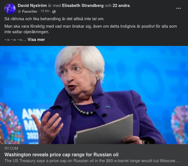
Task: Click paragraph beginning Man ska vara försiktig
Action: (x=91, y=29)
